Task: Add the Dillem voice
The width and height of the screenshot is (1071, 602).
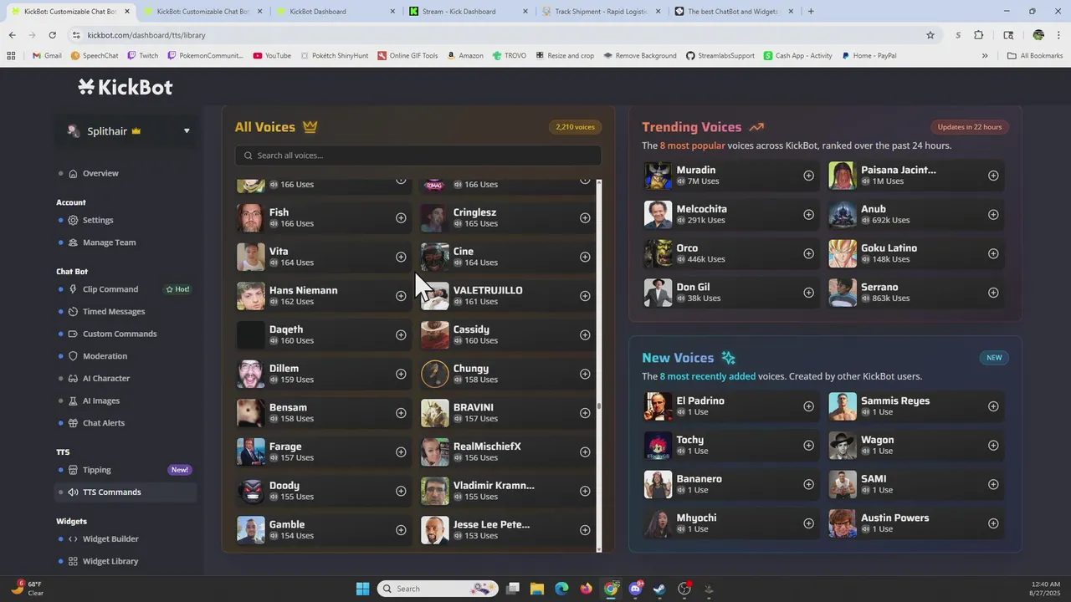Action: (x=401, y=374)
